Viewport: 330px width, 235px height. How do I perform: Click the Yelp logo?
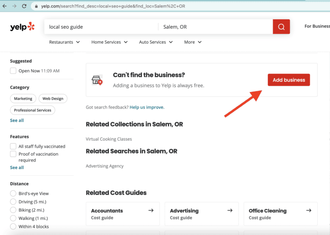click(x=22, y=27)
